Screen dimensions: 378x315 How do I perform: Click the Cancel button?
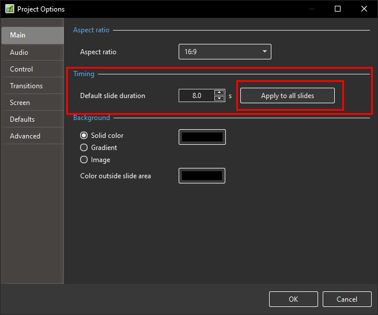tap(347, 299)
